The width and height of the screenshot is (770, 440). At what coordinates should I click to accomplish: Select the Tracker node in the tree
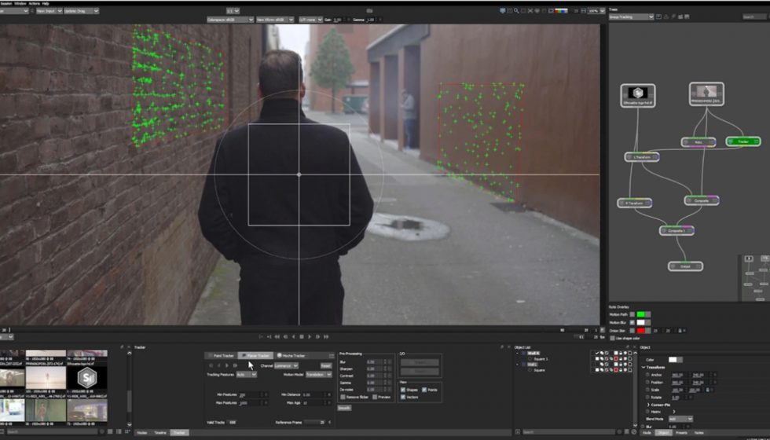click(742, 142)
